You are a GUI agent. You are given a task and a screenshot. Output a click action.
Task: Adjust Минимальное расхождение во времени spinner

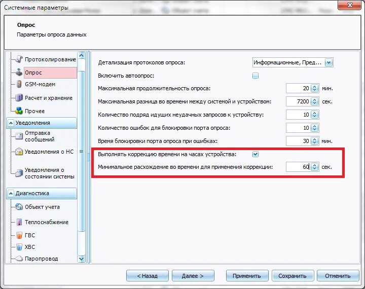coord(314,167)
